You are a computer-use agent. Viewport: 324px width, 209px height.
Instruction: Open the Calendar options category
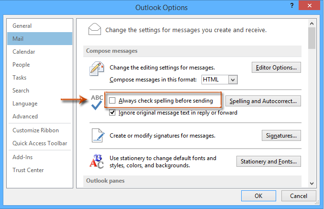pyautogui.click(x=40, y=52)
